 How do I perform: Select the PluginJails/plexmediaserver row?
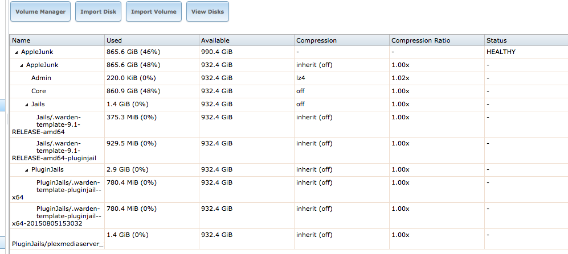pyautogui.click(x=289, y=239)
